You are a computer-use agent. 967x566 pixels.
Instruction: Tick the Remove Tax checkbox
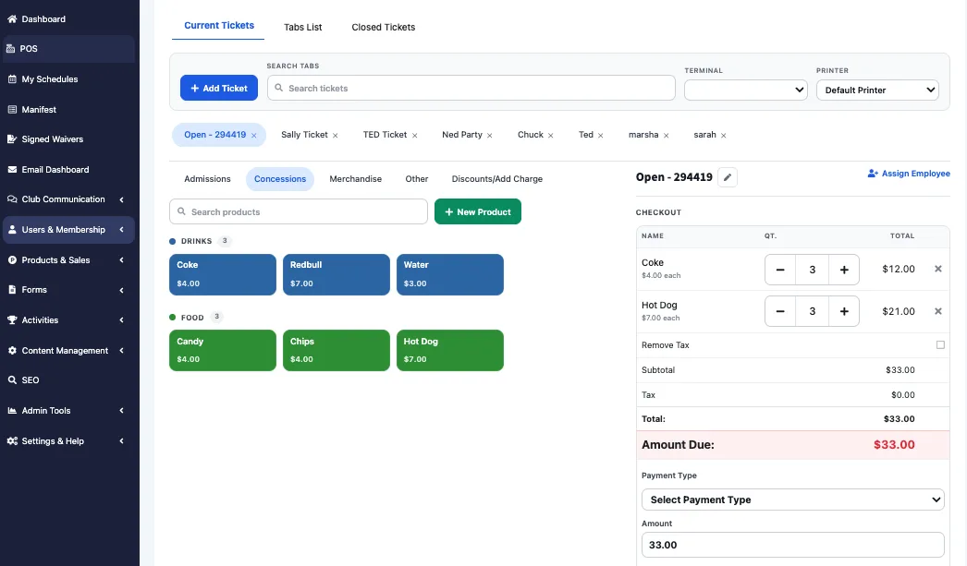tap(940, 345)
